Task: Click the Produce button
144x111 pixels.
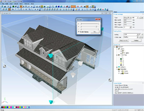Action: [136, 40]
